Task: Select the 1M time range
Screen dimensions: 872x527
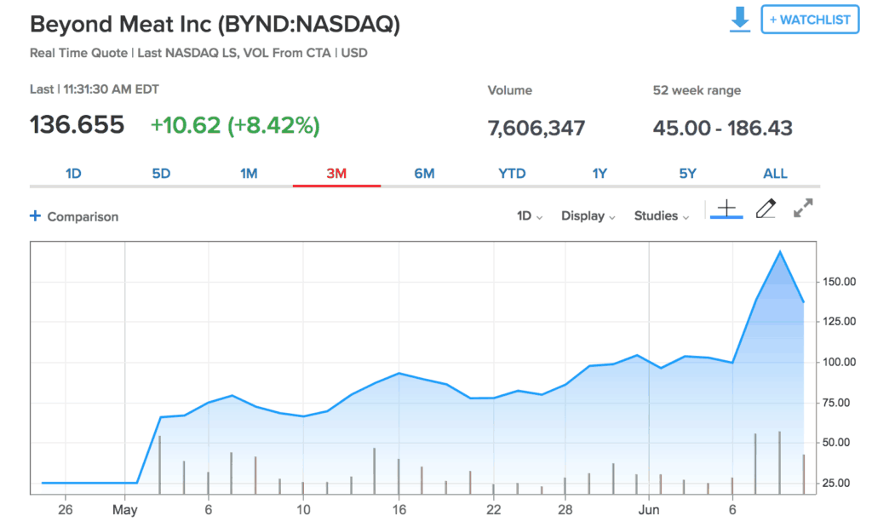Action: [249, 174]
